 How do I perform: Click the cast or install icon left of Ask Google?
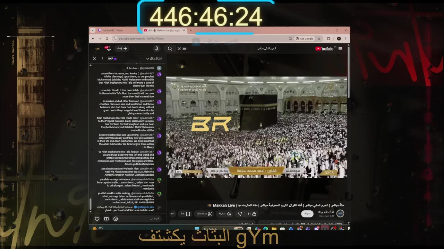click(x=290, y=39)
